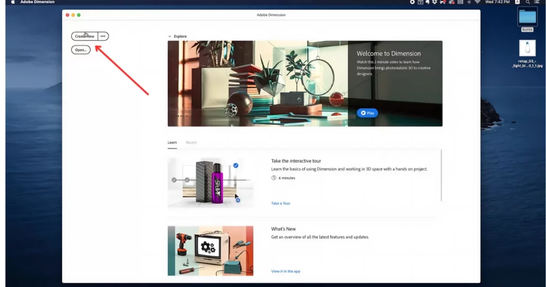Click the input source 'A' icon

point(517,2)
